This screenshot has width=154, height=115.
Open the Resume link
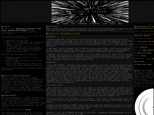[28, 110]
